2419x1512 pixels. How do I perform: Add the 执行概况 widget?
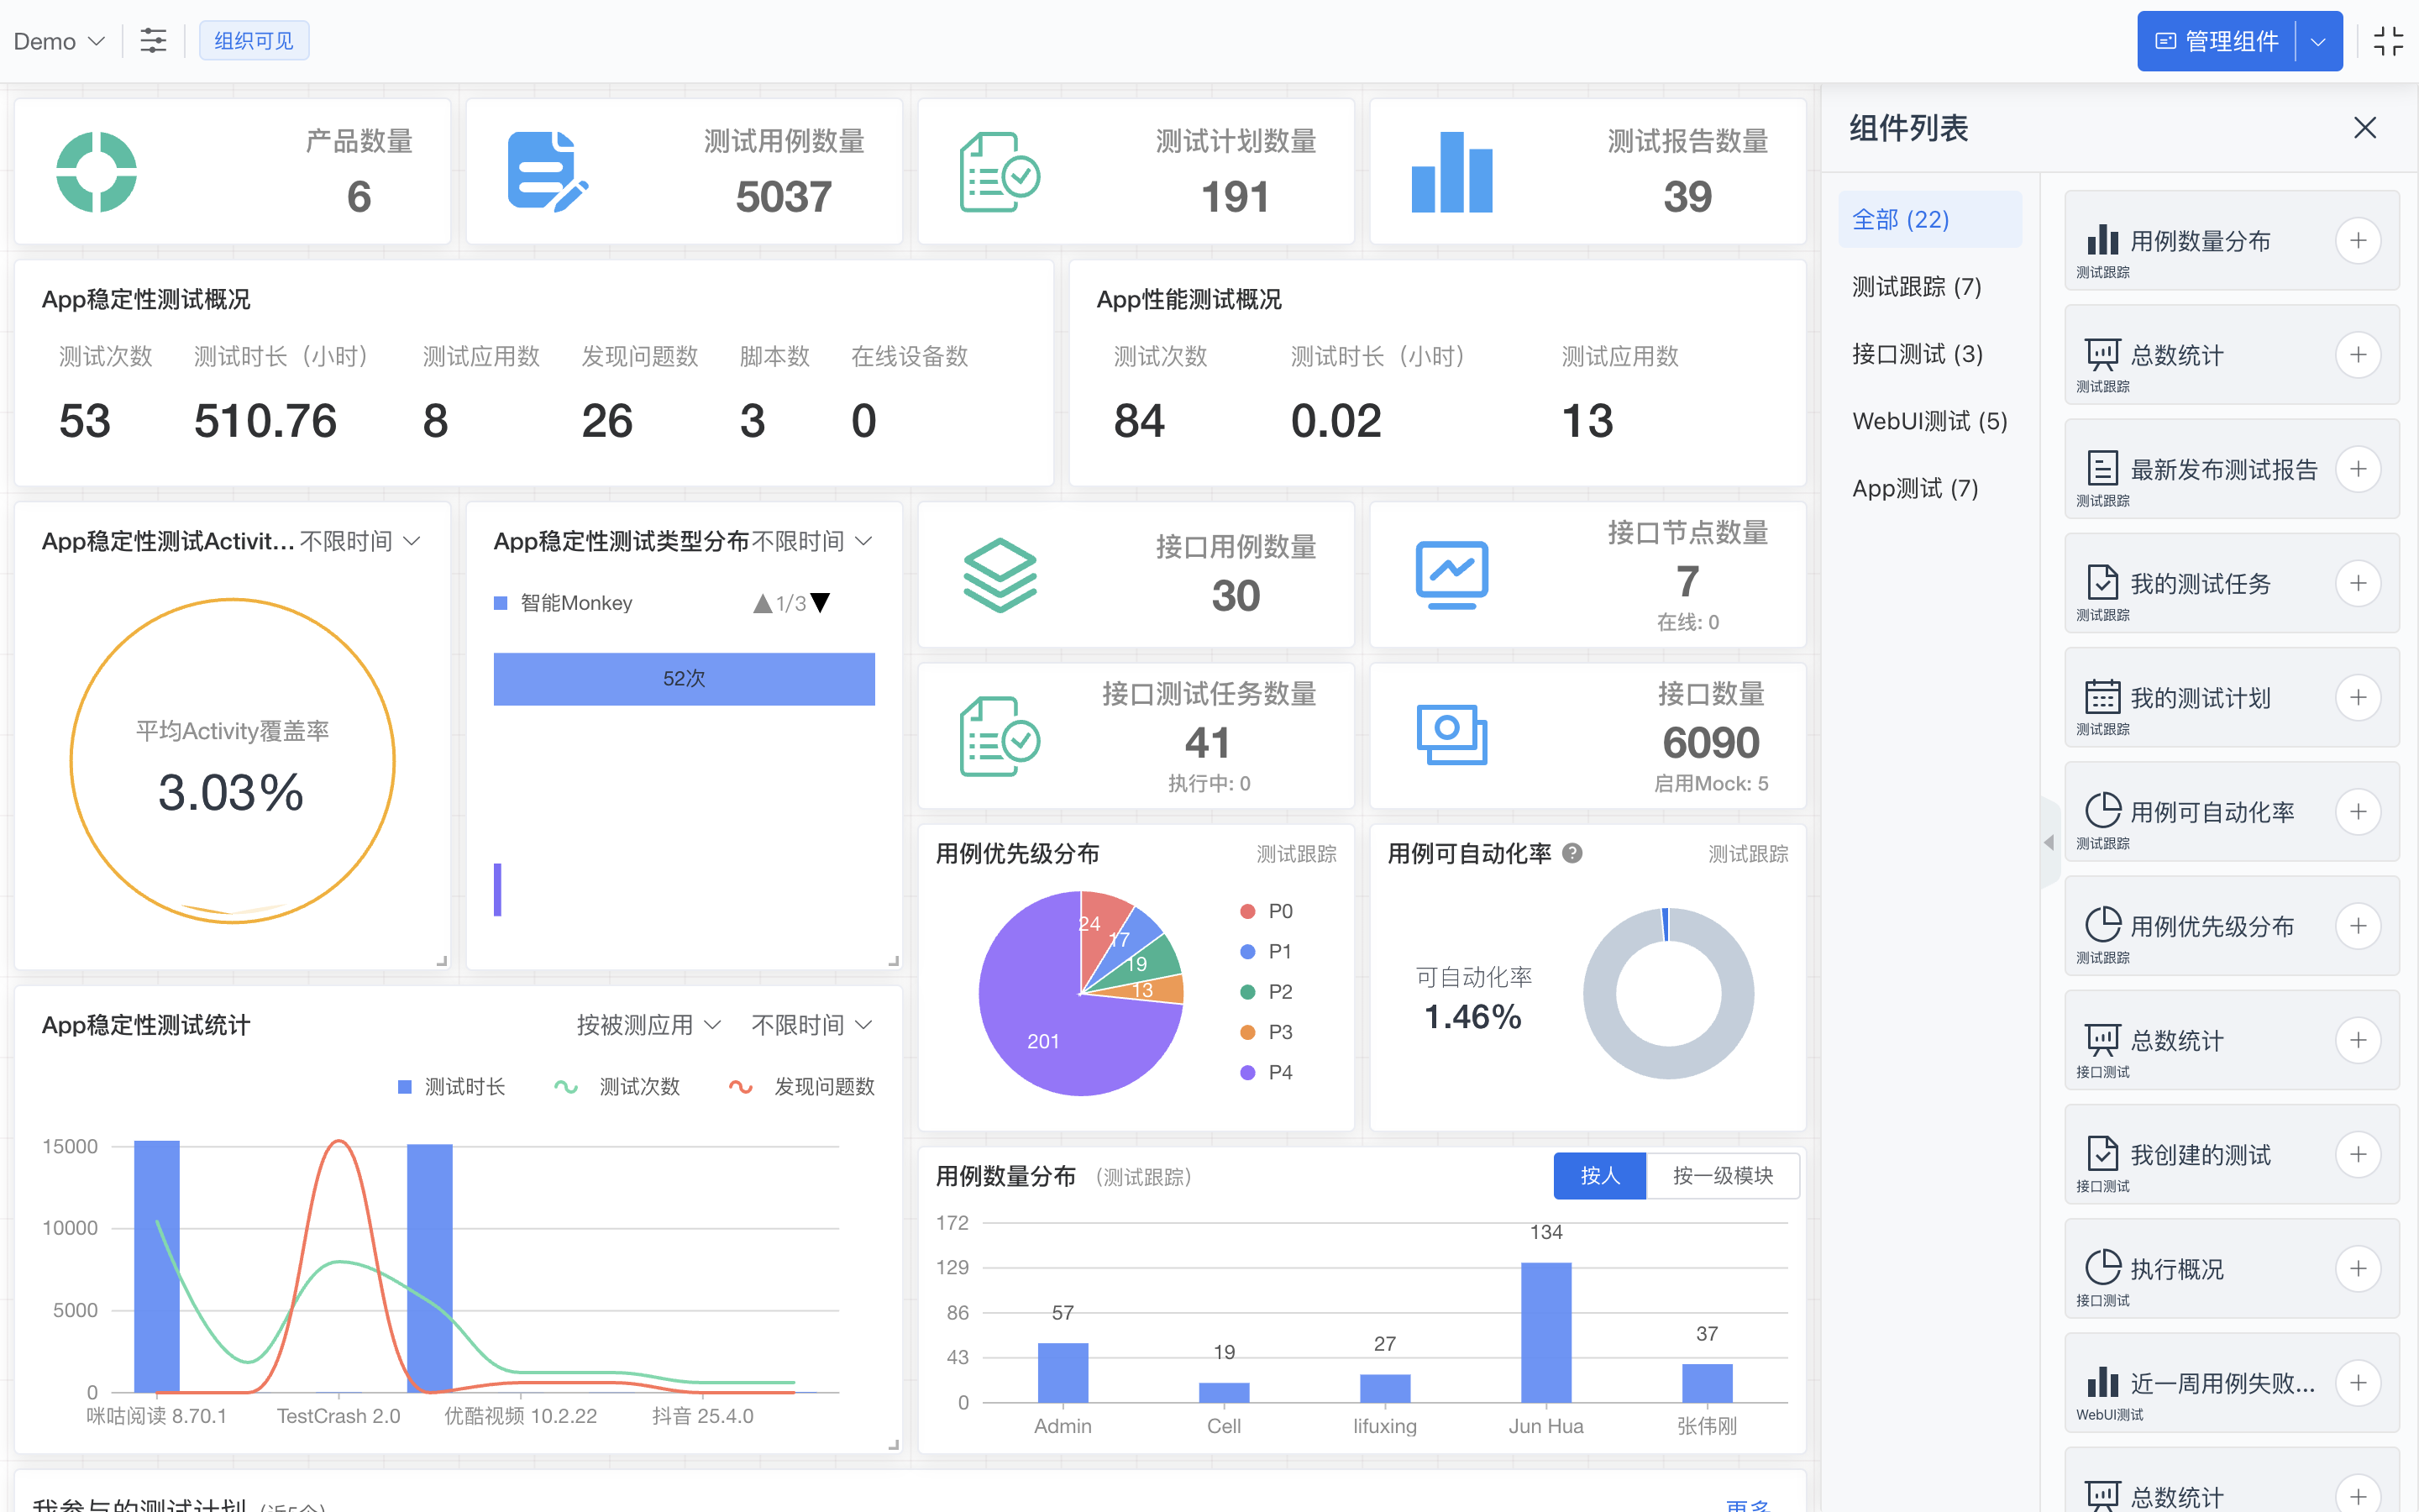point(2358,1268)
